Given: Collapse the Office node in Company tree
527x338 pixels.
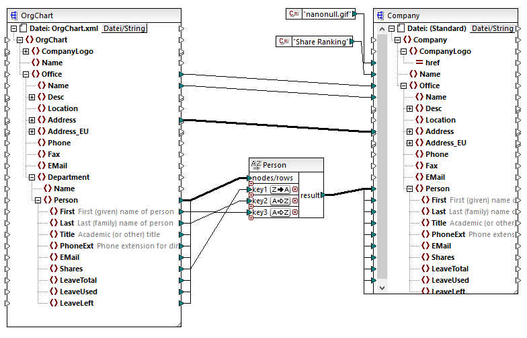Looking at the screenshot, I should point(403,86).
